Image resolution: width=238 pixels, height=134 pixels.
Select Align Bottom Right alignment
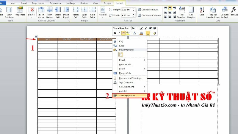point(174,17)
